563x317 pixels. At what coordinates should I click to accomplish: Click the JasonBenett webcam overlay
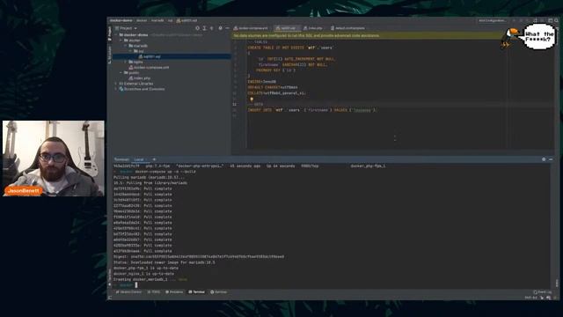tap(54, 158)
